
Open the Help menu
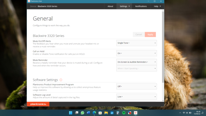pos(157,6)
